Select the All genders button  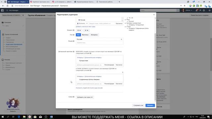click(x=78, y=35)
